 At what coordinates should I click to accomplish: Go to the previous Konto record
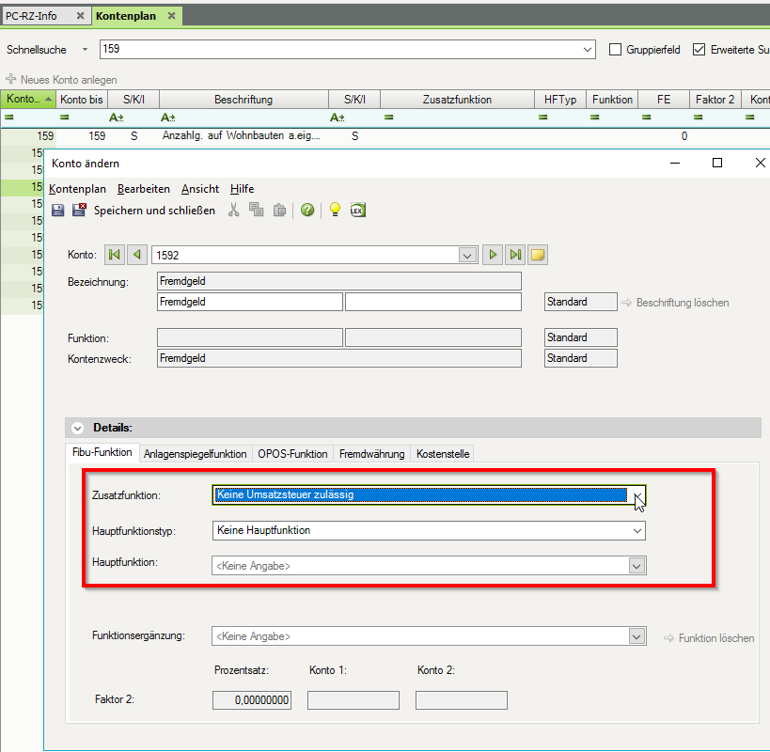(137, 255)
